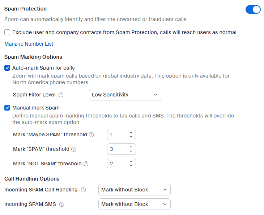
Task: Click help icon beside "NOT SPAM" threshold
Action: [x=86, y=164]
